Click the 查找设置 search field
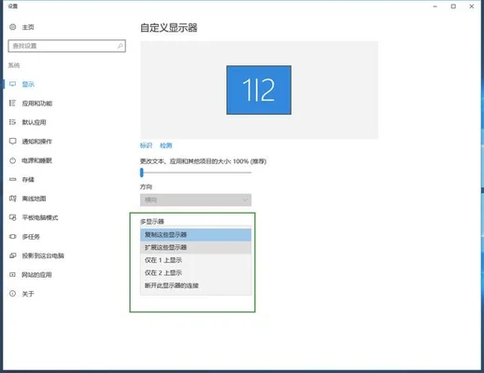This screenshot has height=373, width=484. pyautogui.click(x=66, y=46)
